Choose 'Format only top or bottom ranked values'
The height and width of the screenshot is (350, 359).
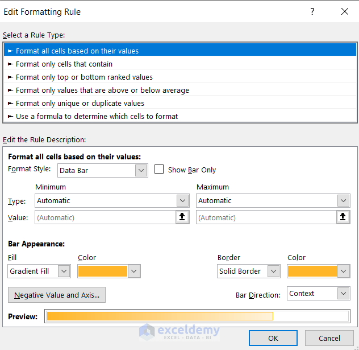click(84, 77)
